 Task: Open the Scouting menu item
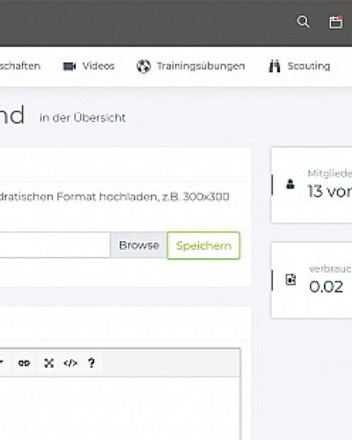click(309, 66)
